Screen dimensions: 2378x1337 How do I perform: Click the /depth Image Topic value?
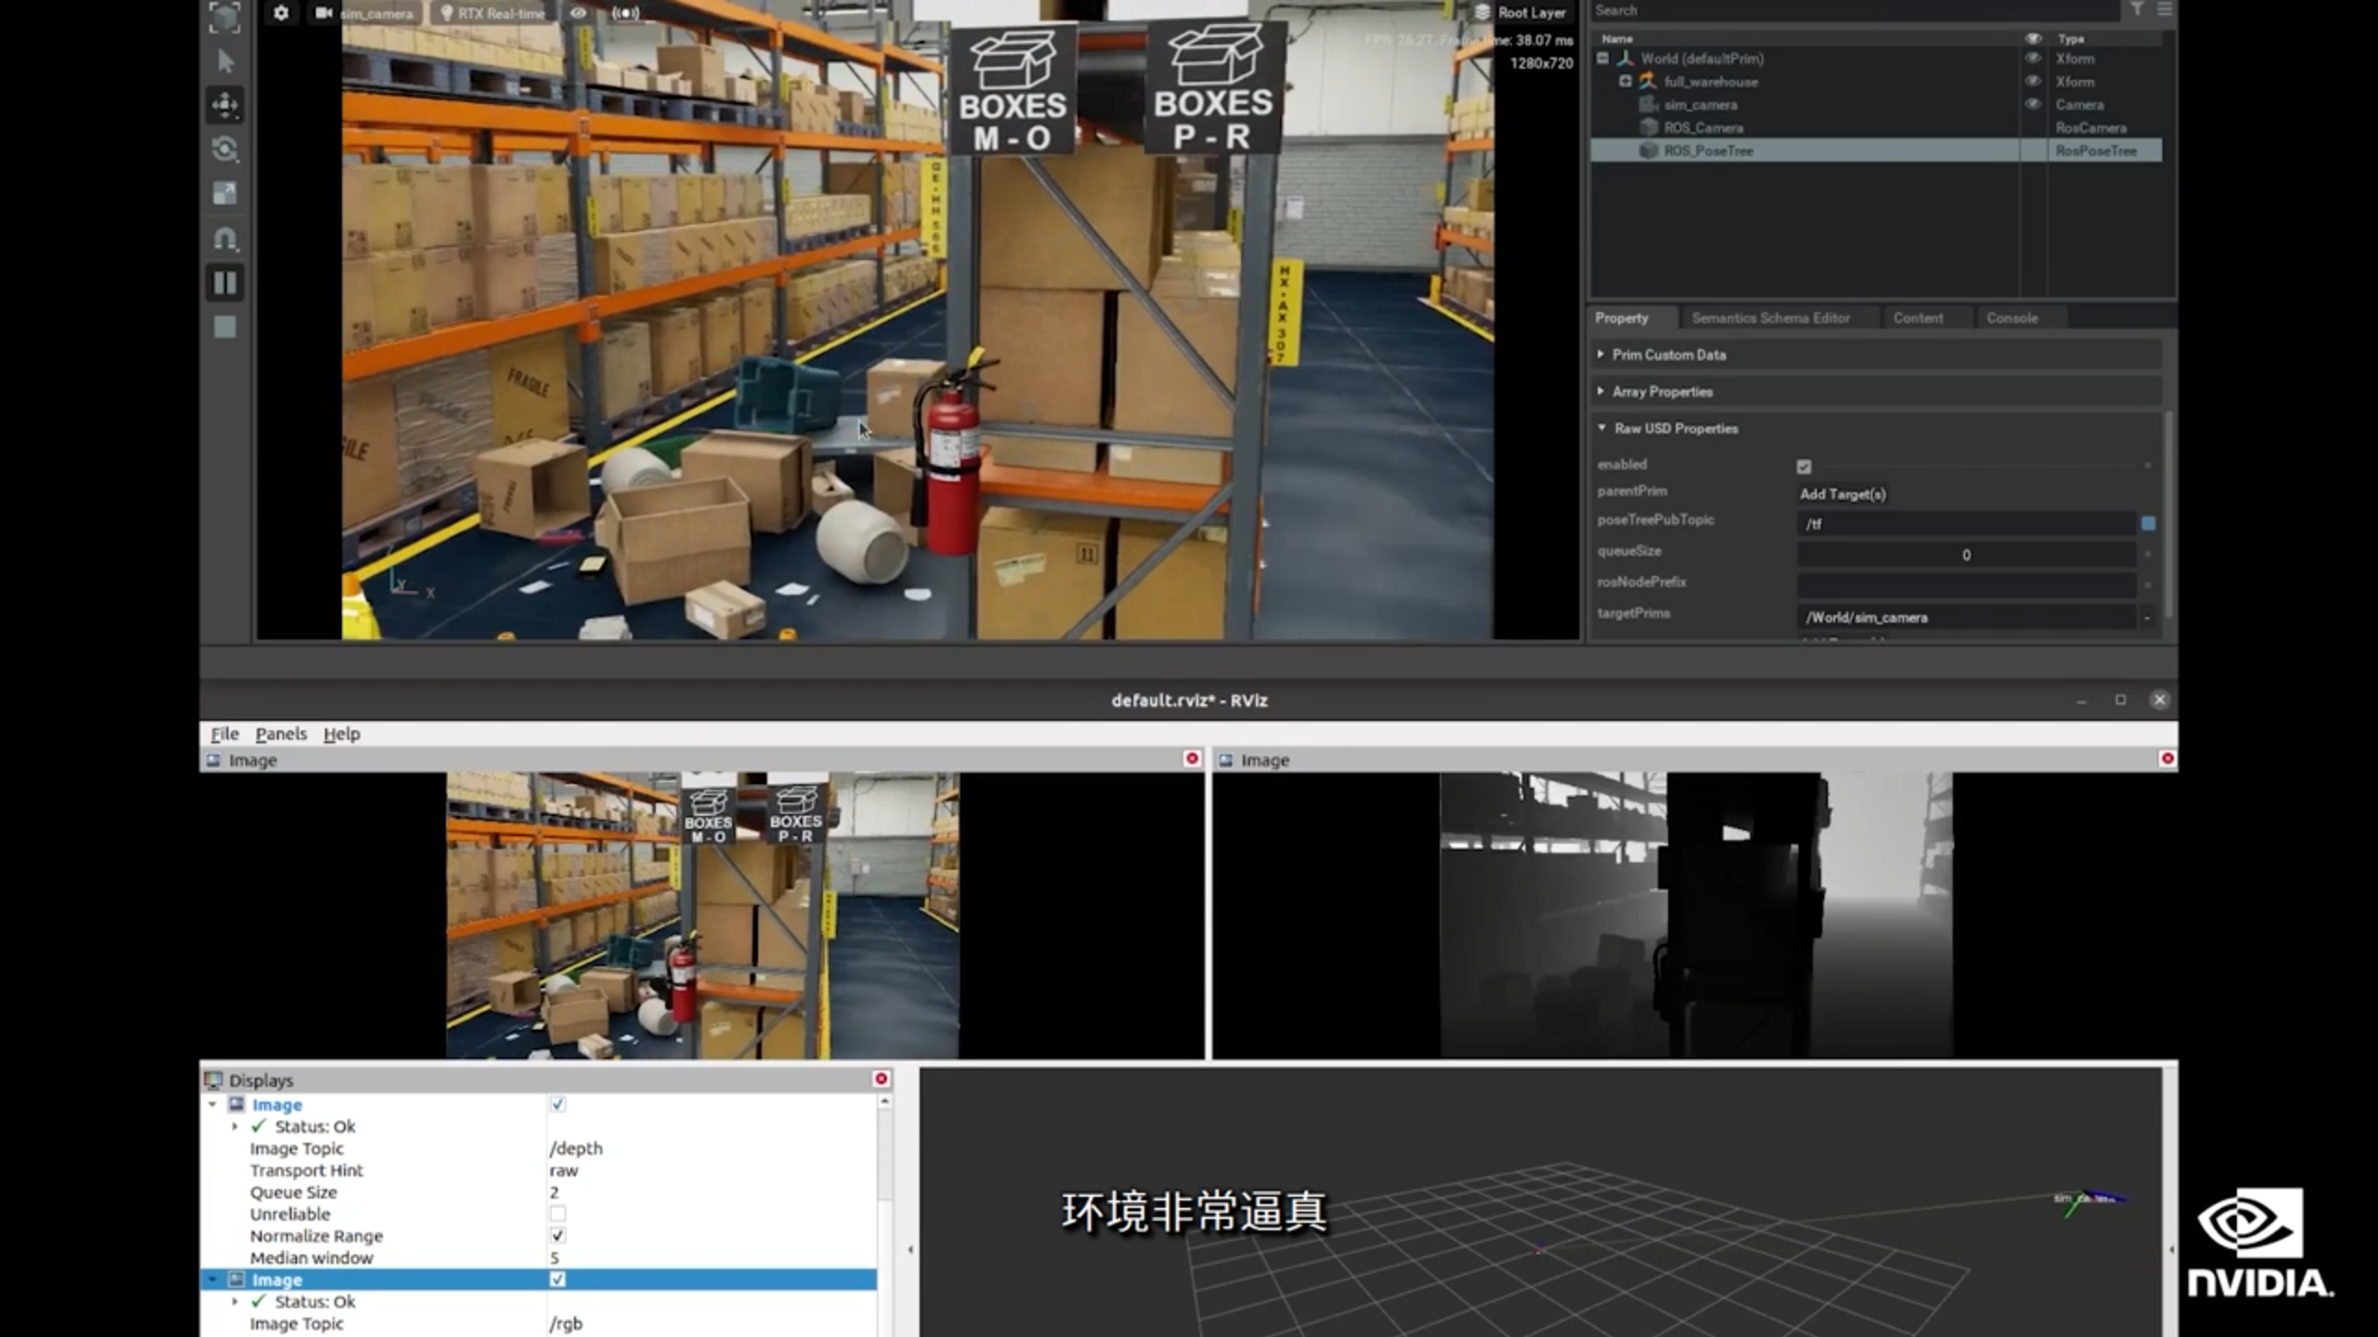(576, 1148)
